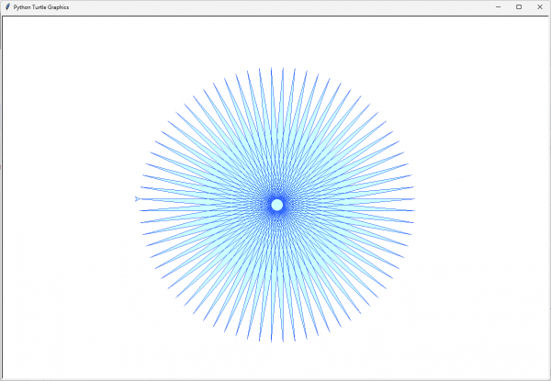Click the Python feather icon in title bar
The height and width of the screenshot is (381, 551).
pyautogui.click(x=7, y=7)
